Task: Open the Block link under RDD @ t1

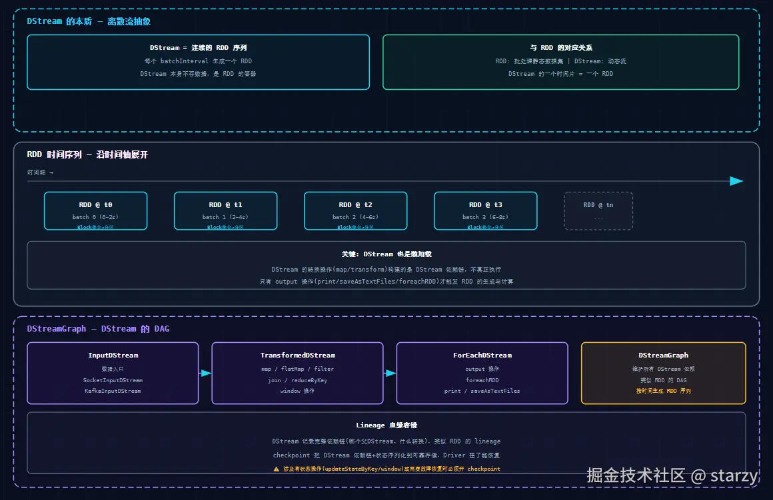Action: (x=226, y=227)
